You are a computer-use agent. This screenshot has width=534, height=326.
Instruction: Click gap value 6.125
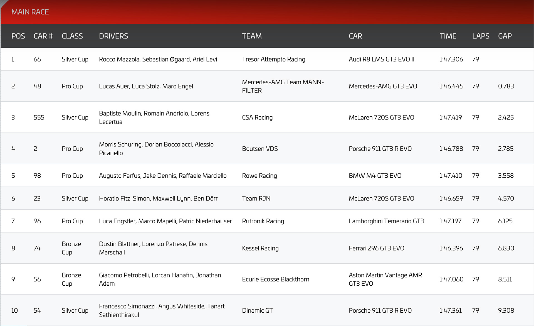[505, 221]
